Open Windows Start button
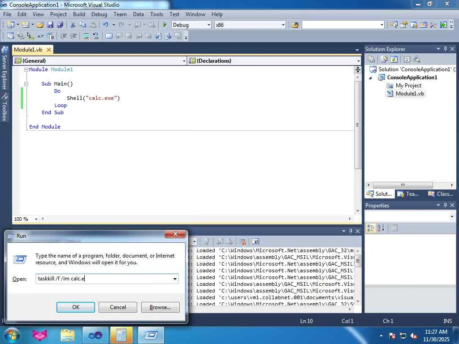The height and width of the screenshot is (344, 459). [x=12, y=335]
